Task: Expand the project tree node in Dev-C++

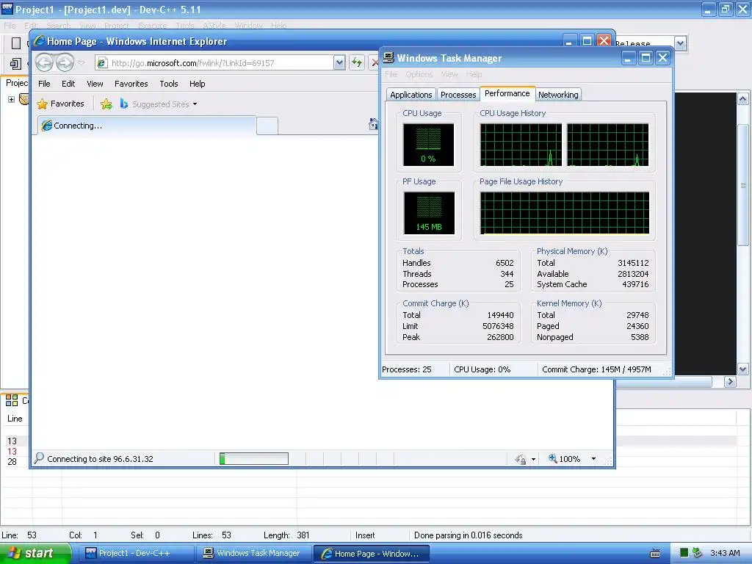Action: coord(11,99)
